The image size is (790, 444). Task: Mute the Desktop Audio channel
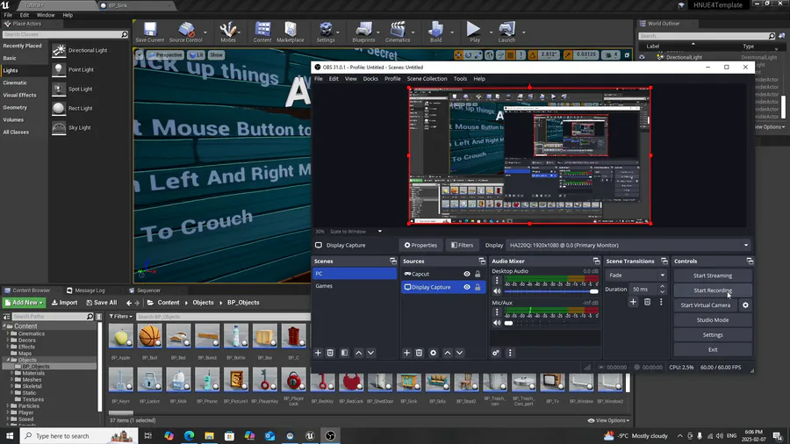(497, 291)
